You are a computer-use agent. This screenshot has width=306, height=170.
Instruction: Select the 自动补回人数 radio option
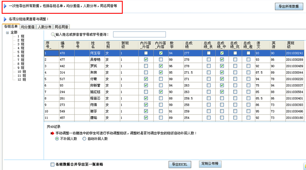pos(84,139)
